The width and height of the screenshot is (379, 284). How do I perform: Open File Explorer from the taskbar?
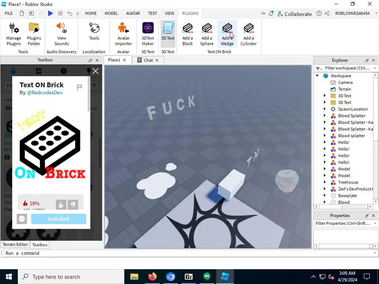point(134,277)
